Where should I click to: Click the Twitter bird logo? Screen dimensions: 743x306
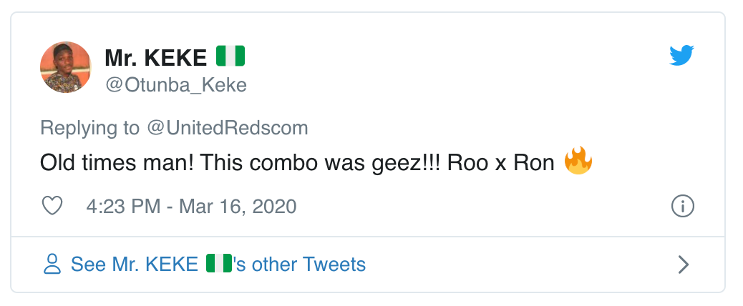pyautogui.click(x=682, y=56)
